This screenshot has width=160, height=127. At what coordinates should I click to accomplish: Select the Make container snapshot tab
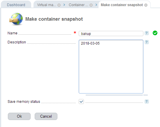pos(122,5)
